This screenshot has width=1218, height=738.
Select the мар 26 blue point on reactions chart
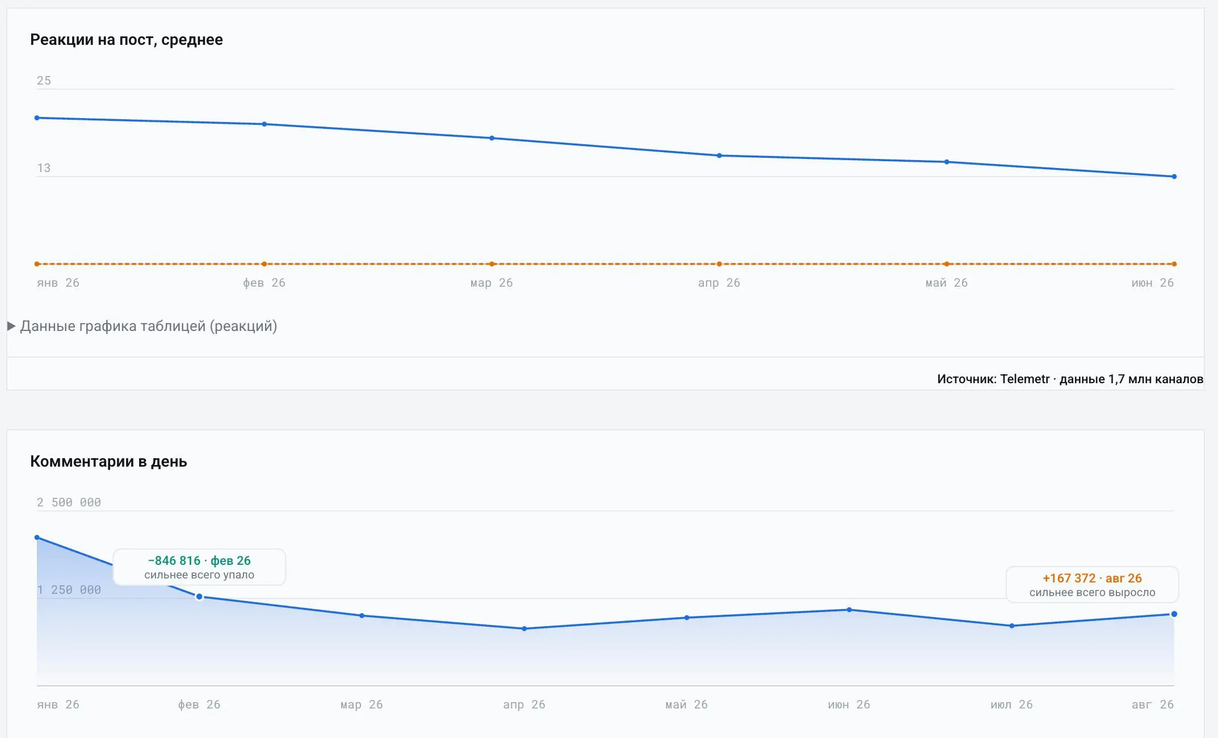click(x=492, y=138)
